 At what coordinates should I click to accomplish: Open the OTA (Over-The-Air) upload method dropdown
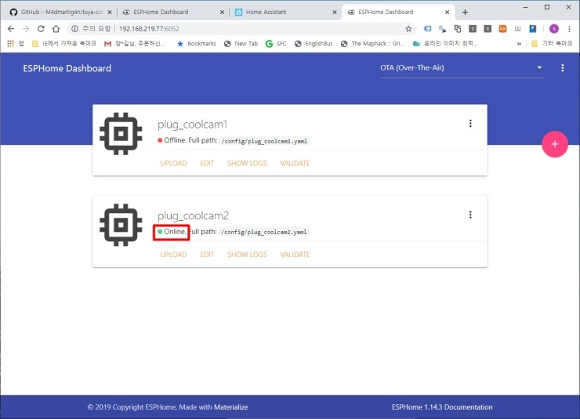[x=462, y=68]
